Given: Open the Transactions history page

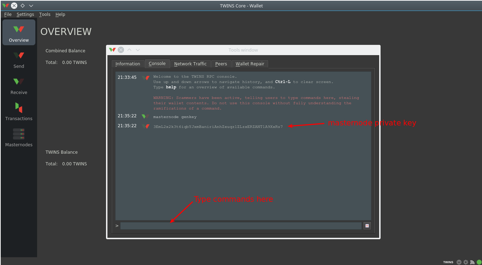Looking at the screenshot, I should pyautogui.click(x=19, y=112).
